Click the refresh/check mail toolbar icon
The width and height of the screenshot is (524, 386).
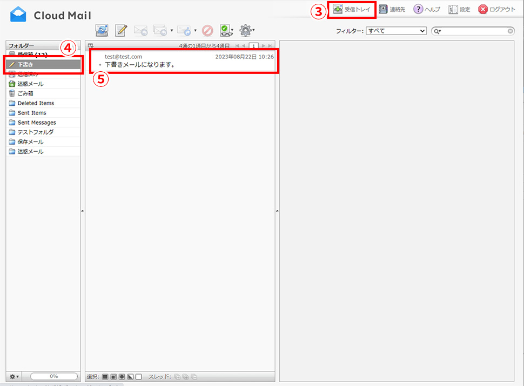pos(101,31)
